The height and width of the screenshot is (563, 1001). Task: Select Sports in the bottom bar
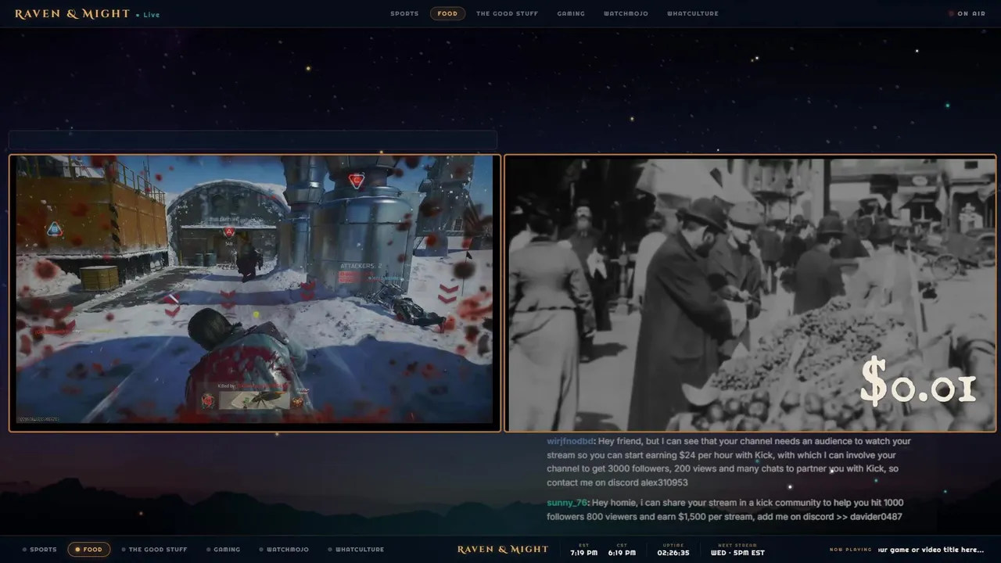click(40, 549)
